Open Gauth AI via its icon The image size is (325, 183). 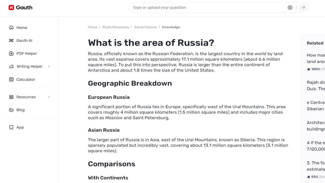point(11,41)
